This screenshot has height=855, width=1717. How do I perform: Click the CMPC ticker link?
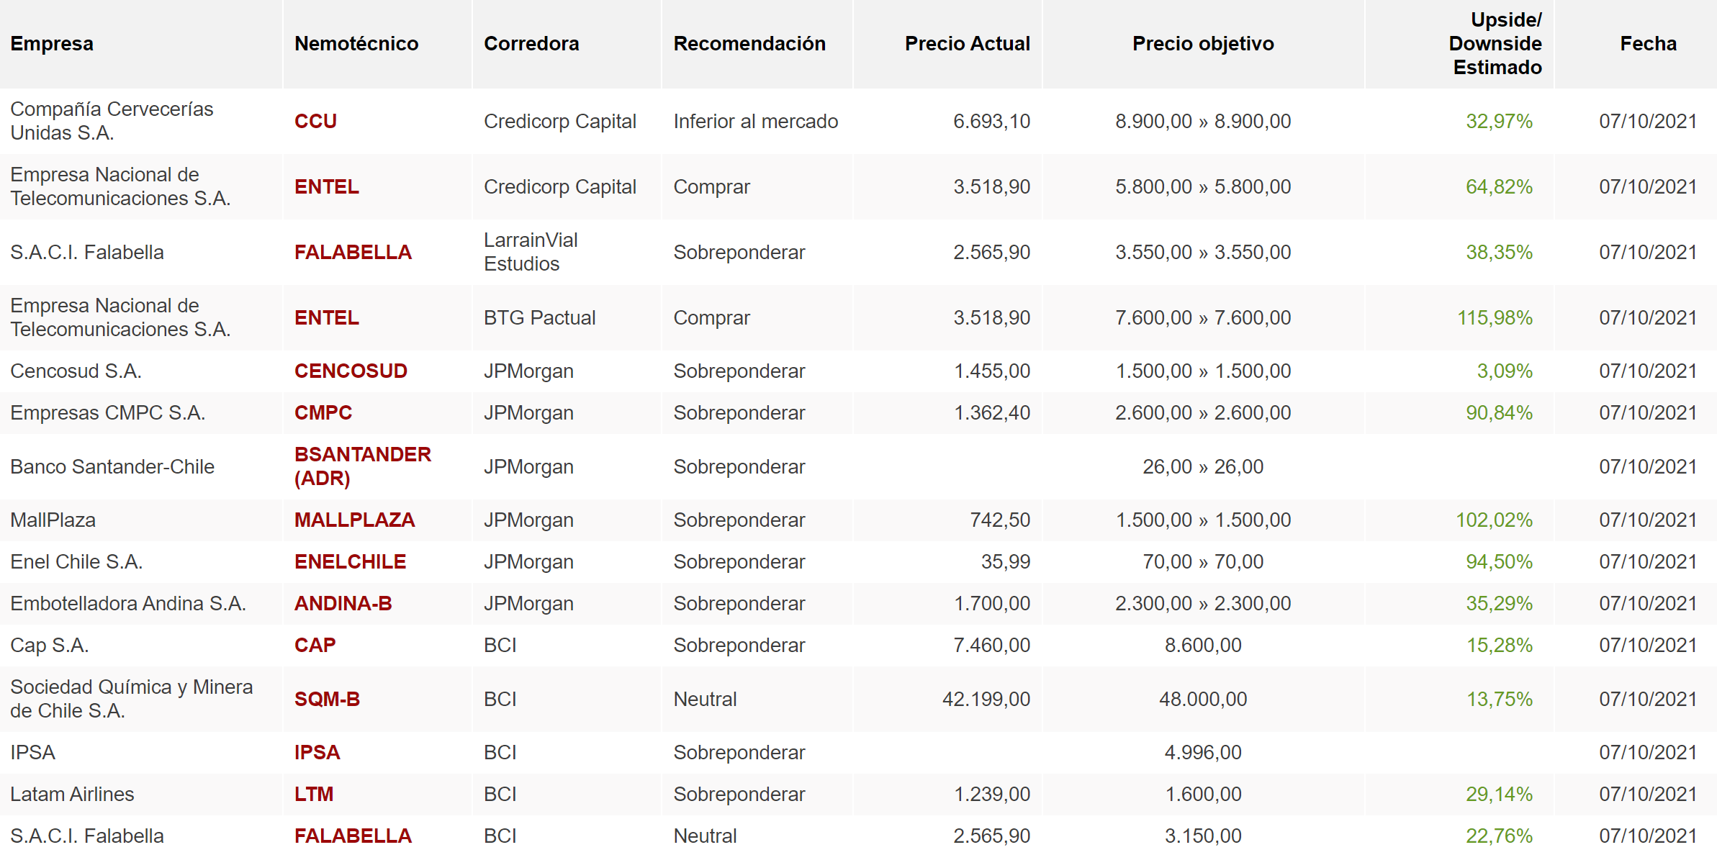tap(323, 412)
